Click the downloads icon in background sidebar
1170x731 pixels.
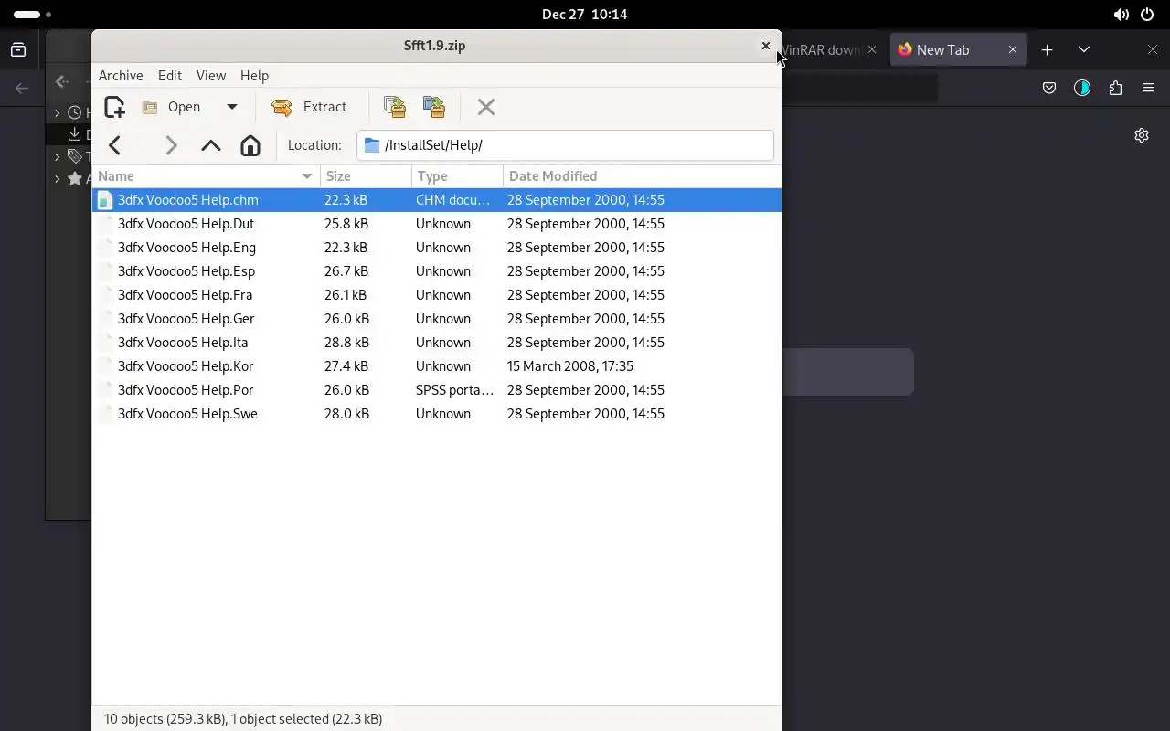[x=75, y=134]
